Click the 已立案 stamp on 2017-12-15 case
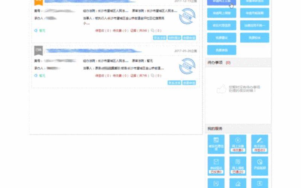The width and height of the screenshot is (301, 188). (187, 17)
